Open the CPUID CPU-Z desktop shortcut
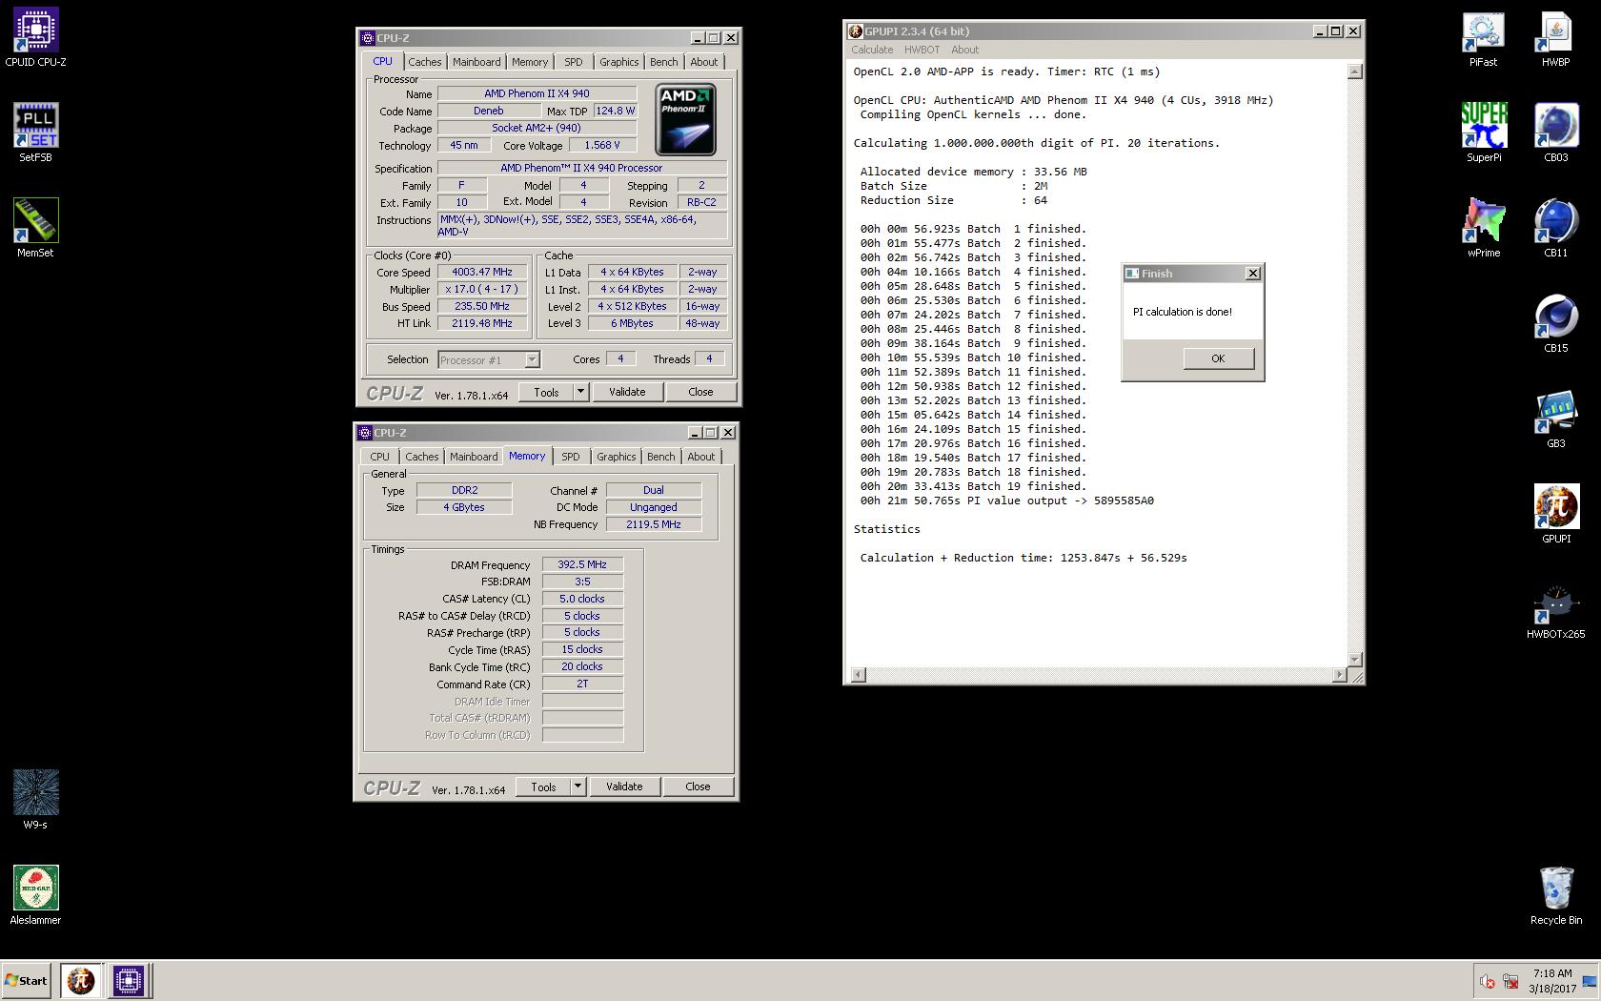The height and width of the screenshot is (1001, 1601). click(x=35, y=38)
